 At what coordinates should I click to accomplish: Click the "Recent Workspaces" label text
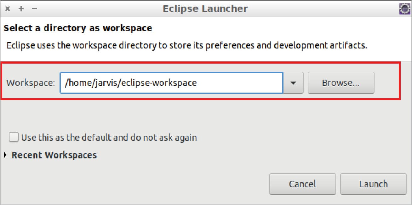point(54,155)
